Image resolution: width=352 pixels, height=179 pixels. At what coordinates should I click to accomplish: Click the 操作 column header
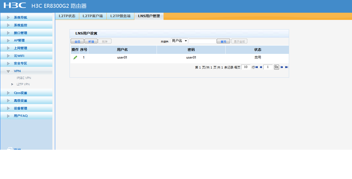pyautogui.click(x=75, y=50)
